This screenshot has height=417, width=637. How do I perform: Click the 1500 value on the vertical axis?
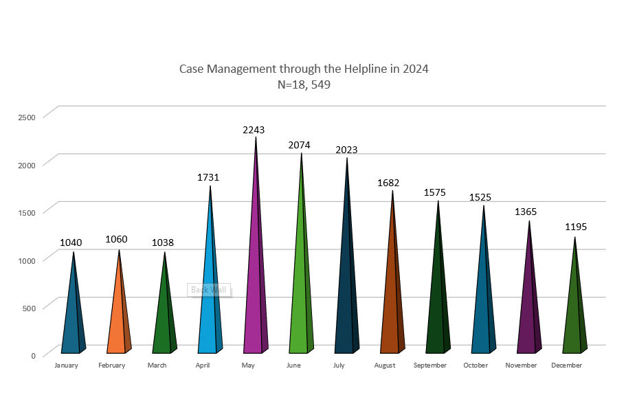[27, 213]
